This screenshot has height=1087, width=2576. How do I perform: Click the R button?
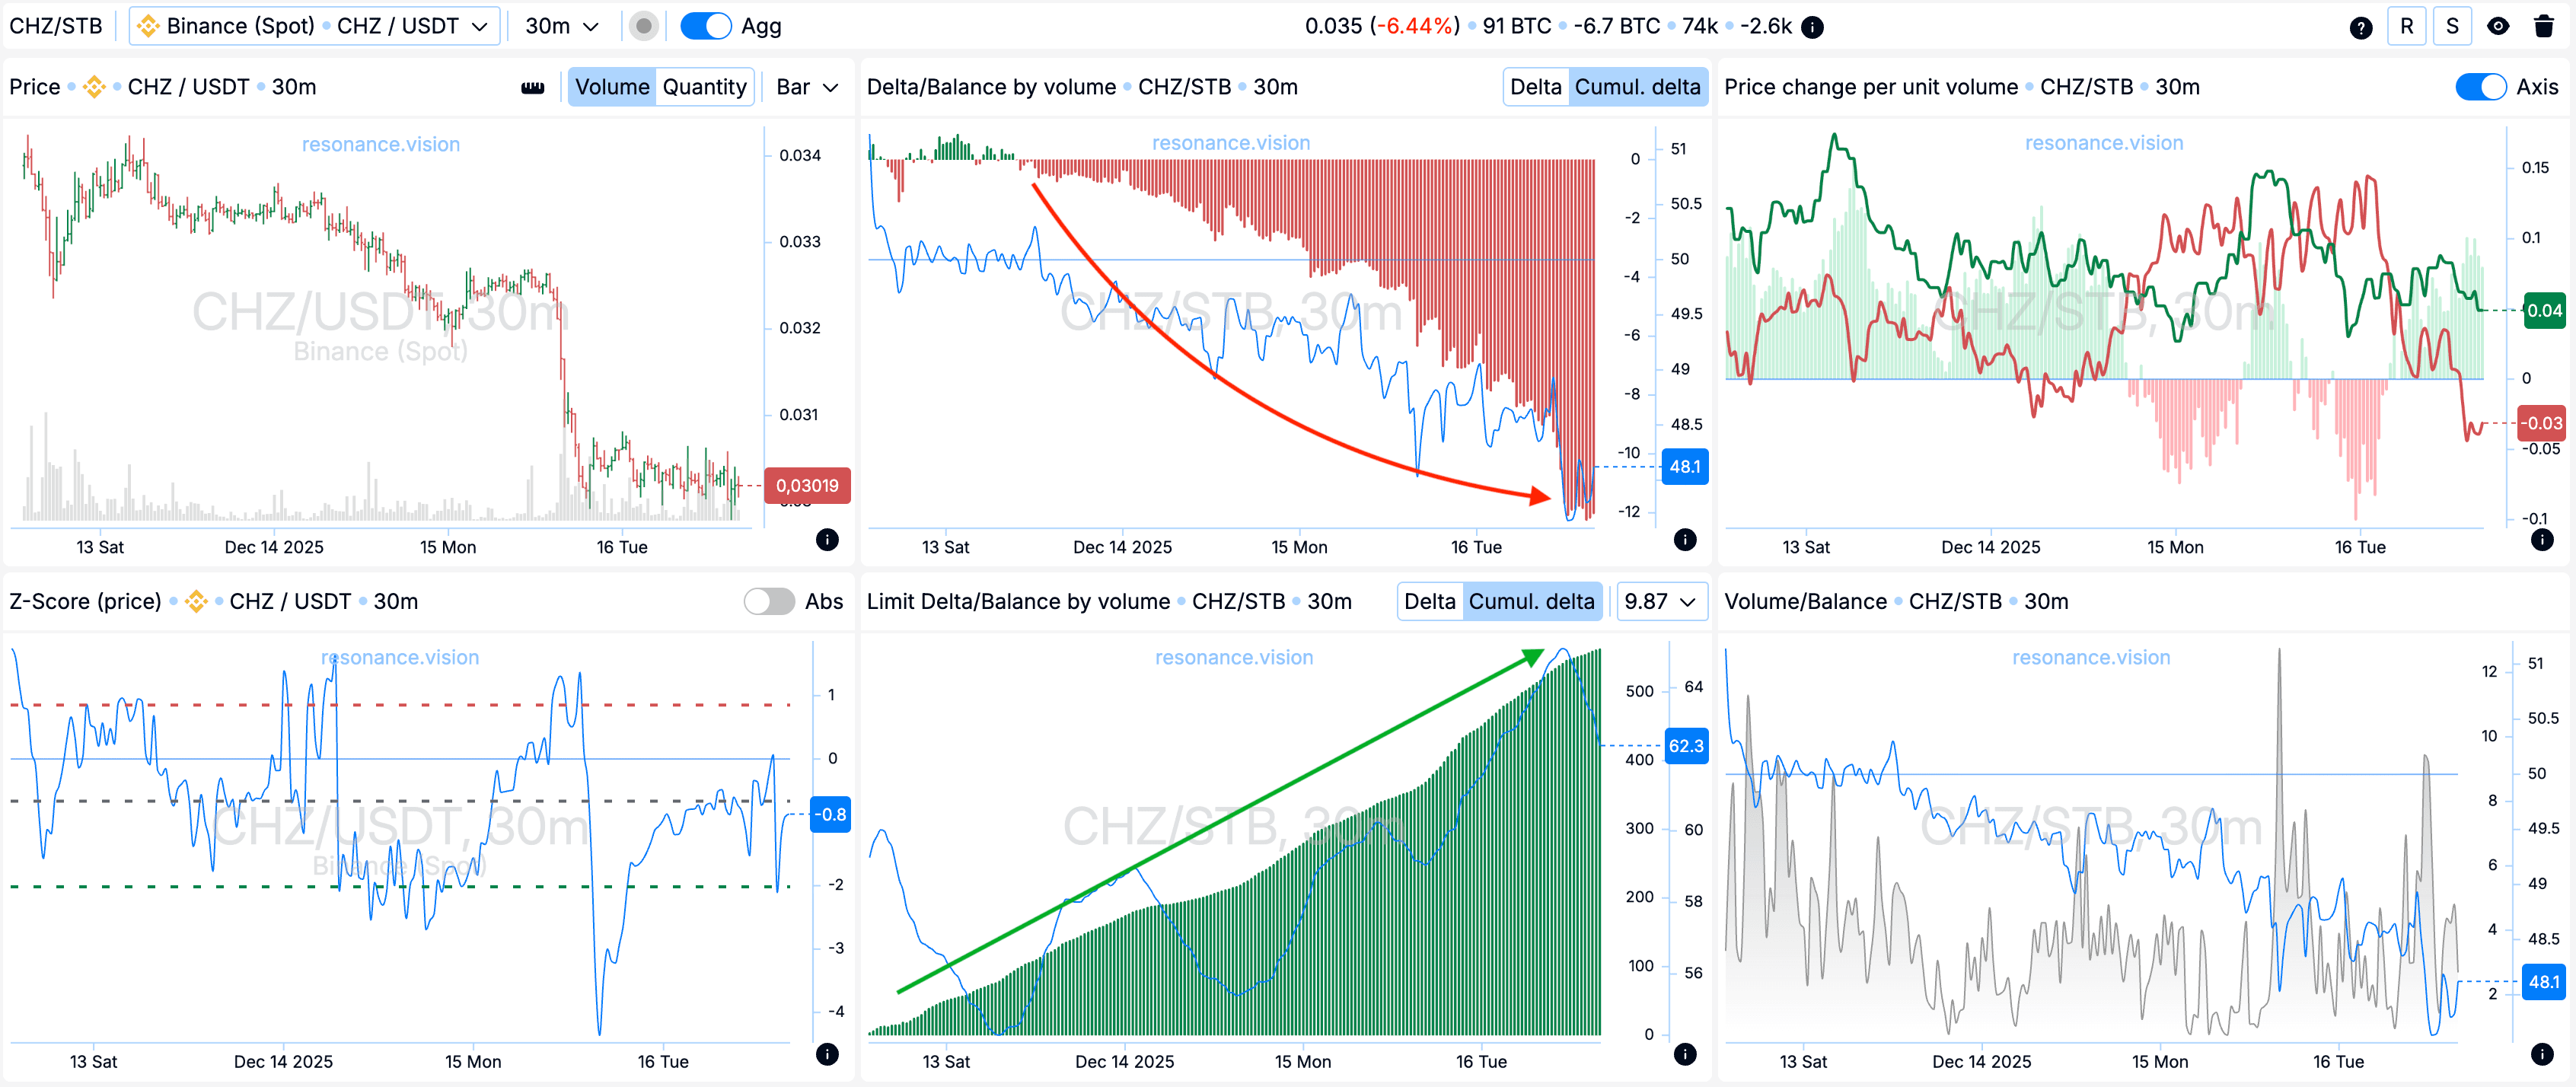tap(2406, 27)
